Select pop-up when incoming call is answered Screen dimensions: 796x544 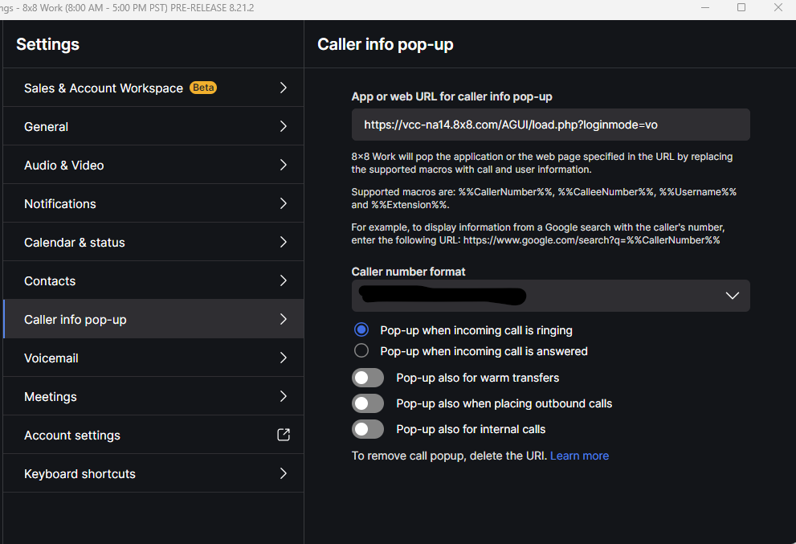pyautogui.click(x=361, y=351)
